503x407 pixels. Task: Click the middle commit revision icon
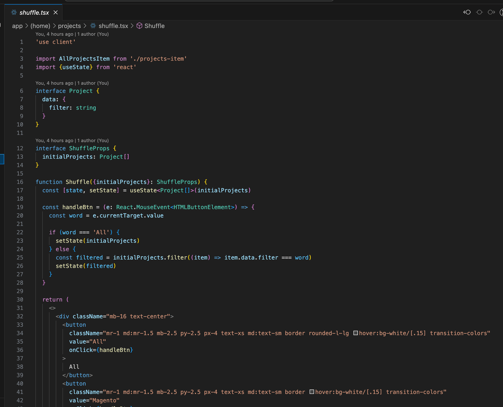coord(479,12)
